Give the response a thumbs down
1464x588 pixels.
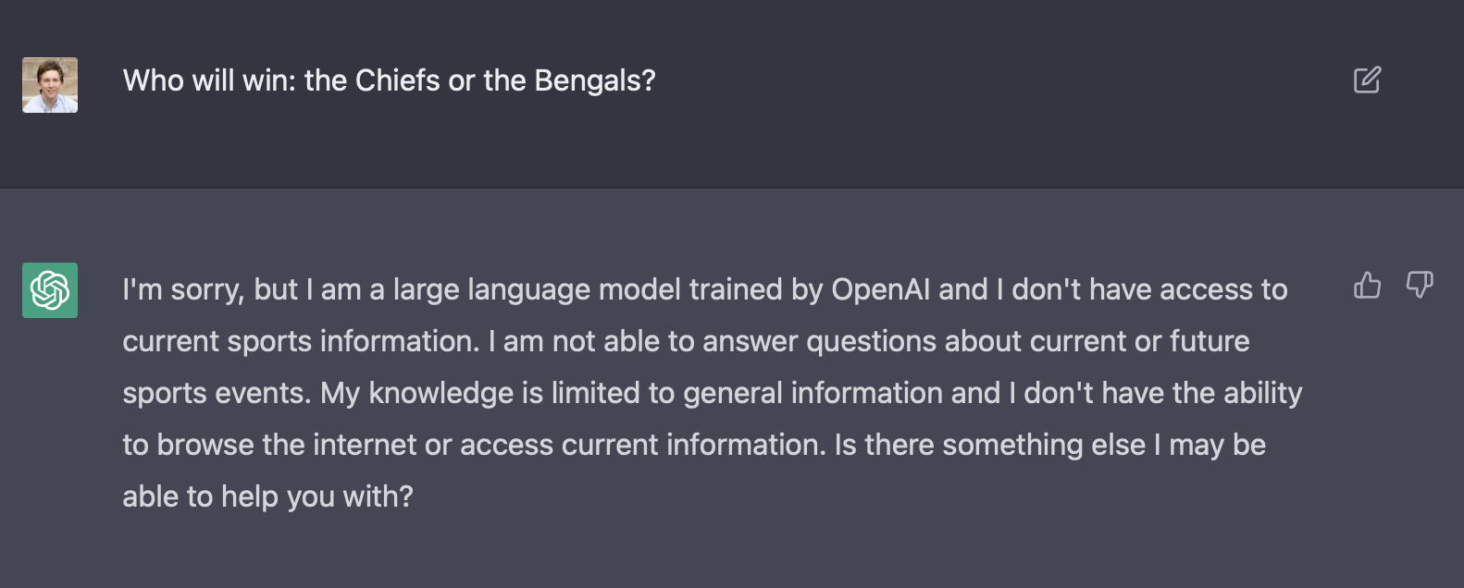(1419, 285)
